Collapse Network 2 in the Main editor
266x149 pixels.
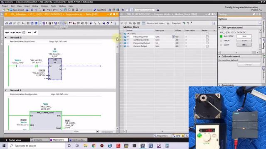click(x=6, y=90)
